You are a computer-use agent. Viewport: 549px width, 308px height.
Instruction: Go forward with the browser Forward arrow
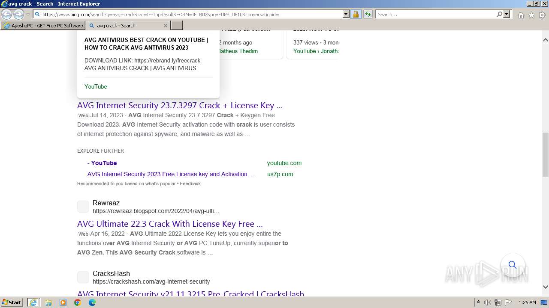click(18, 15)
